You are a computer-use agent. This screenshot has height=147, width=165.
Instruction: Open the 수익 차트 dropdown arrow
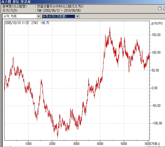tap(39, 16)
